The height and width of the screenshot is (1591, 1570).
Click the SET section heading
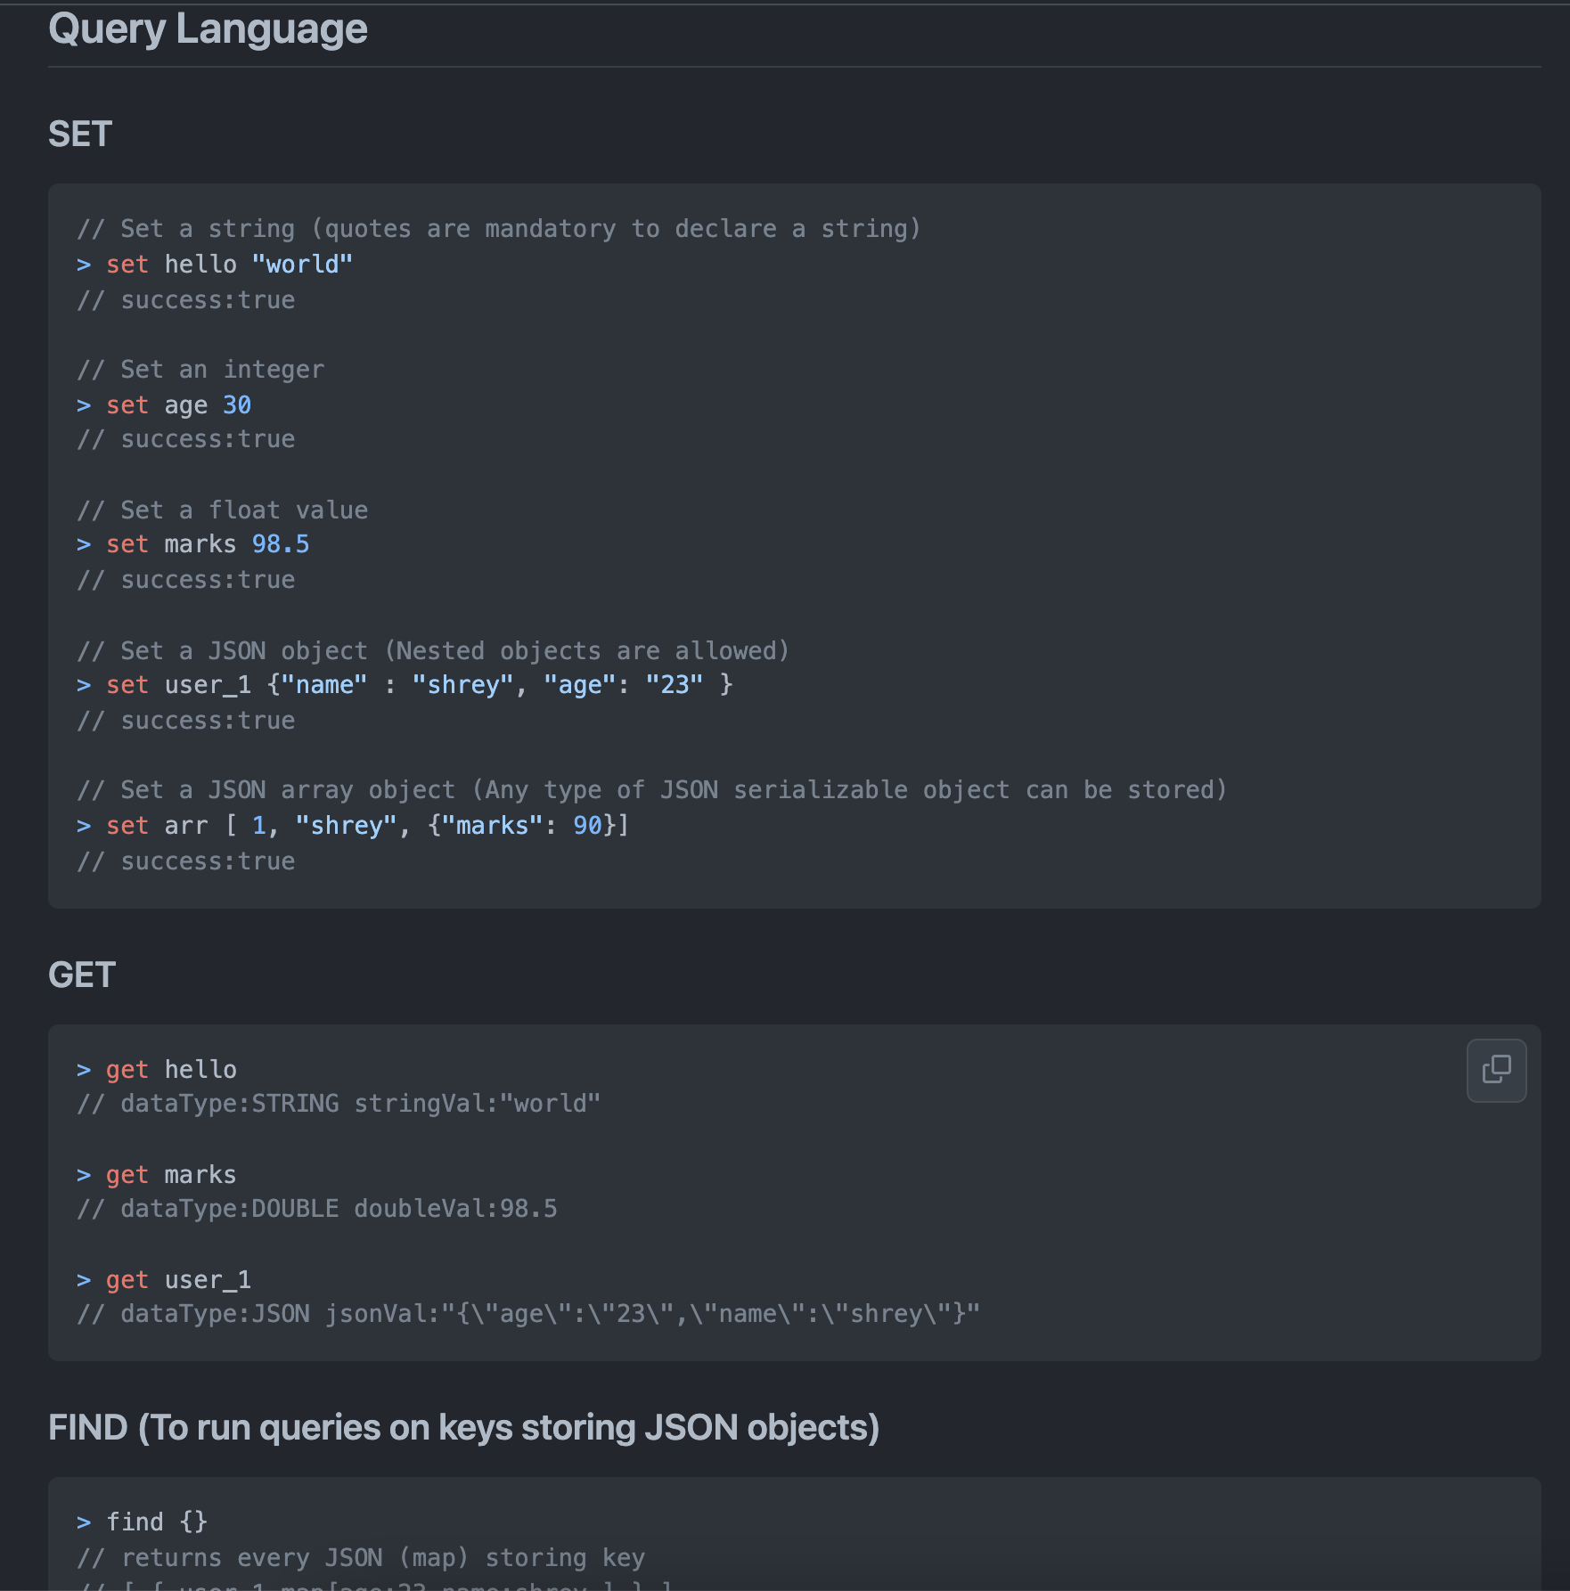[79, 135]
